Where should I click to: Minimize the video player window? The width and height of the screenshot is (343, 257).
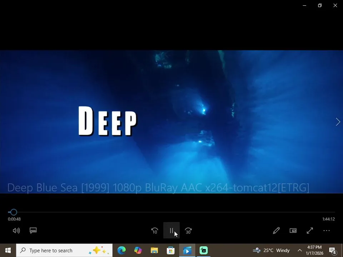click(304, 5)
